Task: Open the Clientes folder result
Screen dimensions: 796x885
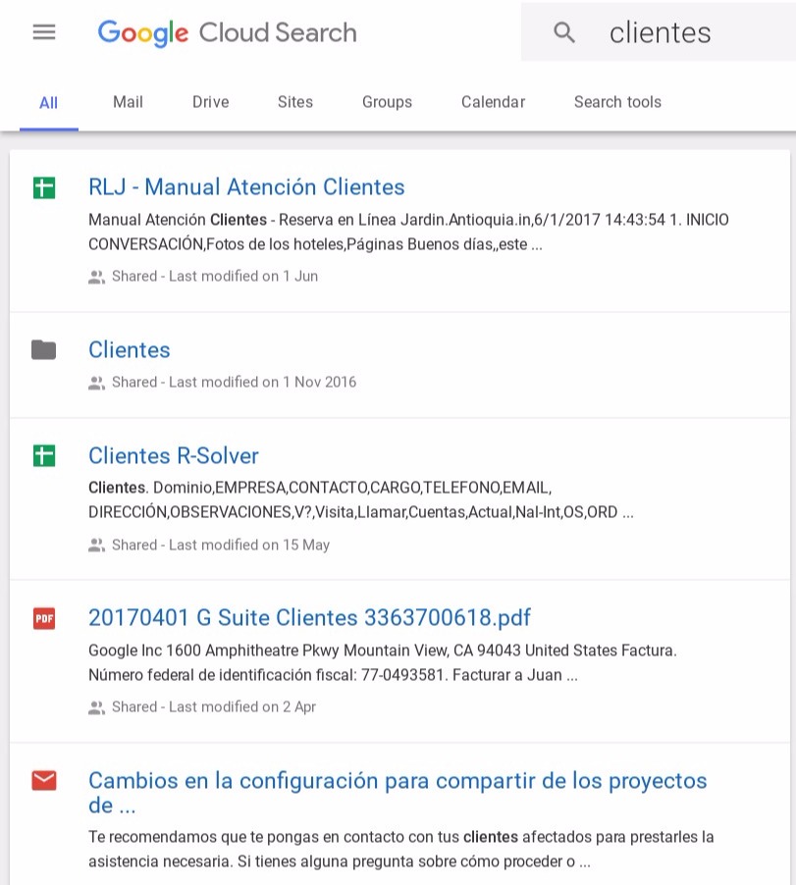Action: click(x=130, y=350)
